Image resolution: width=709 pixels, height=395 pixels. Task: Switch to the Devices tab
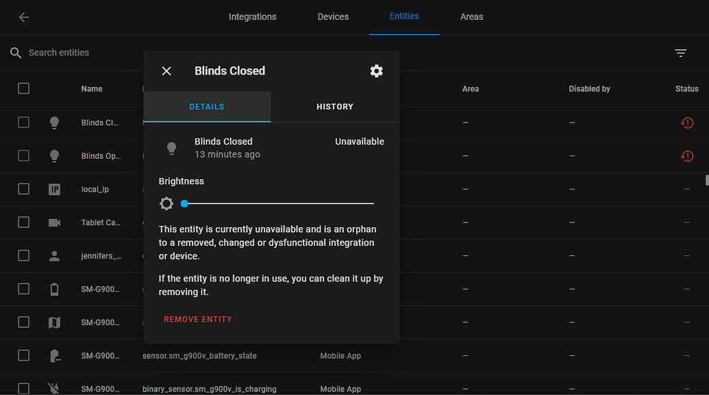pos(333,16)
